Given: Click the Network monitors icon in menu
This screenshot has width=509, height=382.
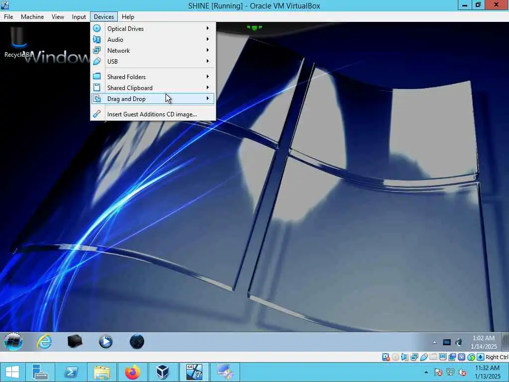Looking at the screenshot, I should pyautogui.click(x=97, y=50).
